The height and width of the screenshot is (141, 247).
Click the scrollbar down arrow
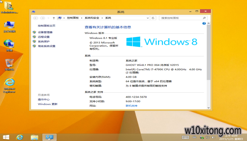click(209, 108)
